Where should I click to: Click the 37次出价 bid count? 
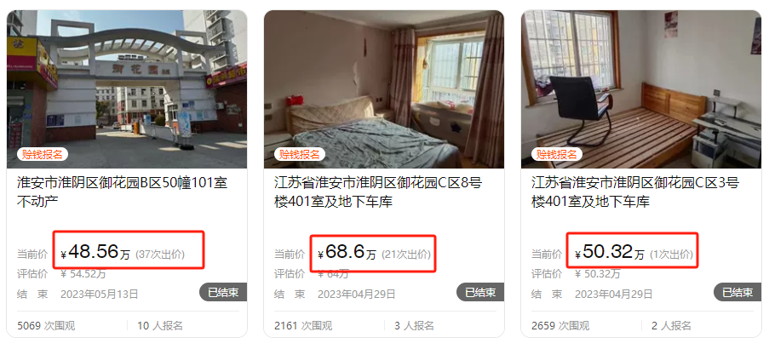pyautogui.click(x=160, y=255)
